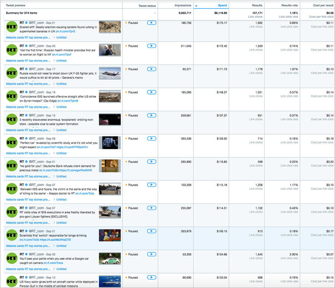Open the tank thumbnail on Libyan tweet
The image size is (335, 288).
(x=110, y=212)
